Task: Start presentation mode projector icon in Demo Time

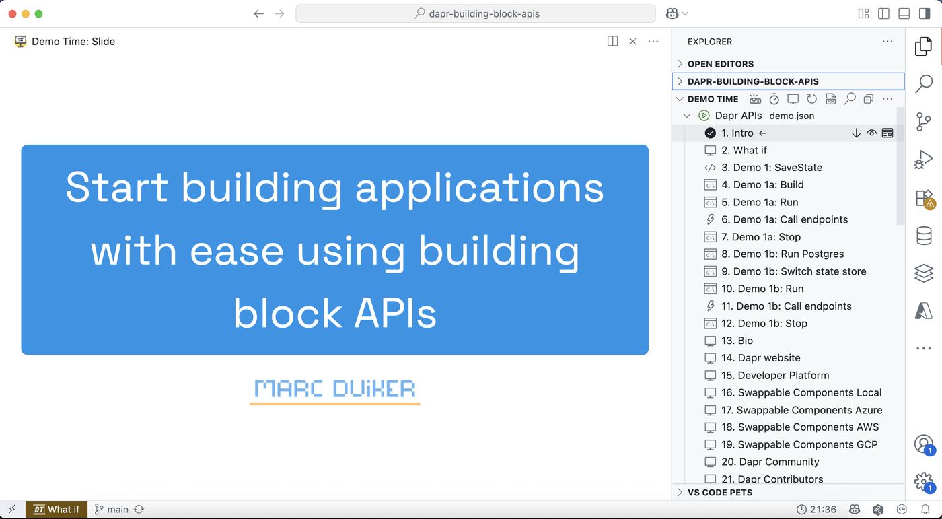Action: click(x=755, y=99)
